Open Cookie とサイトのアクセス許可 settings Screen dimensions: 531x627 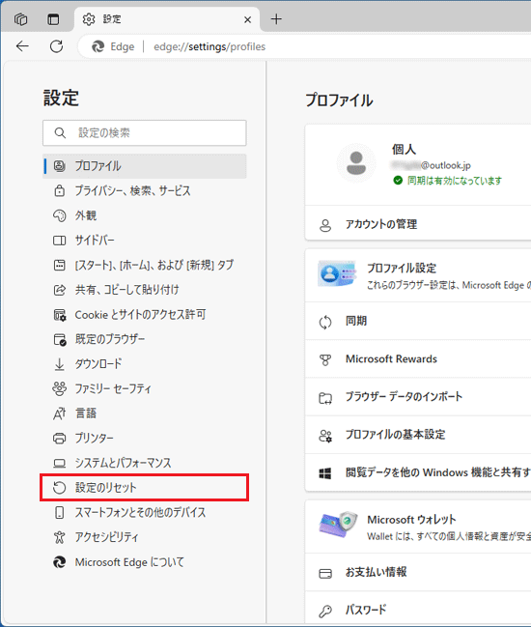(x=145, y=315)
